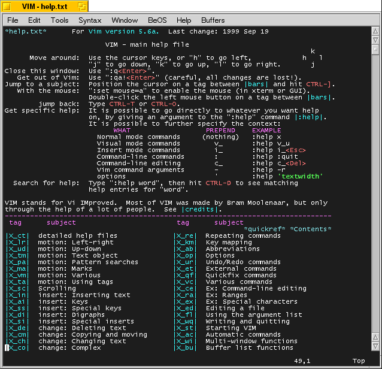Click the 'textwidth' option text
The height and width of the screenshot is (369, 382).
point(300,177)
